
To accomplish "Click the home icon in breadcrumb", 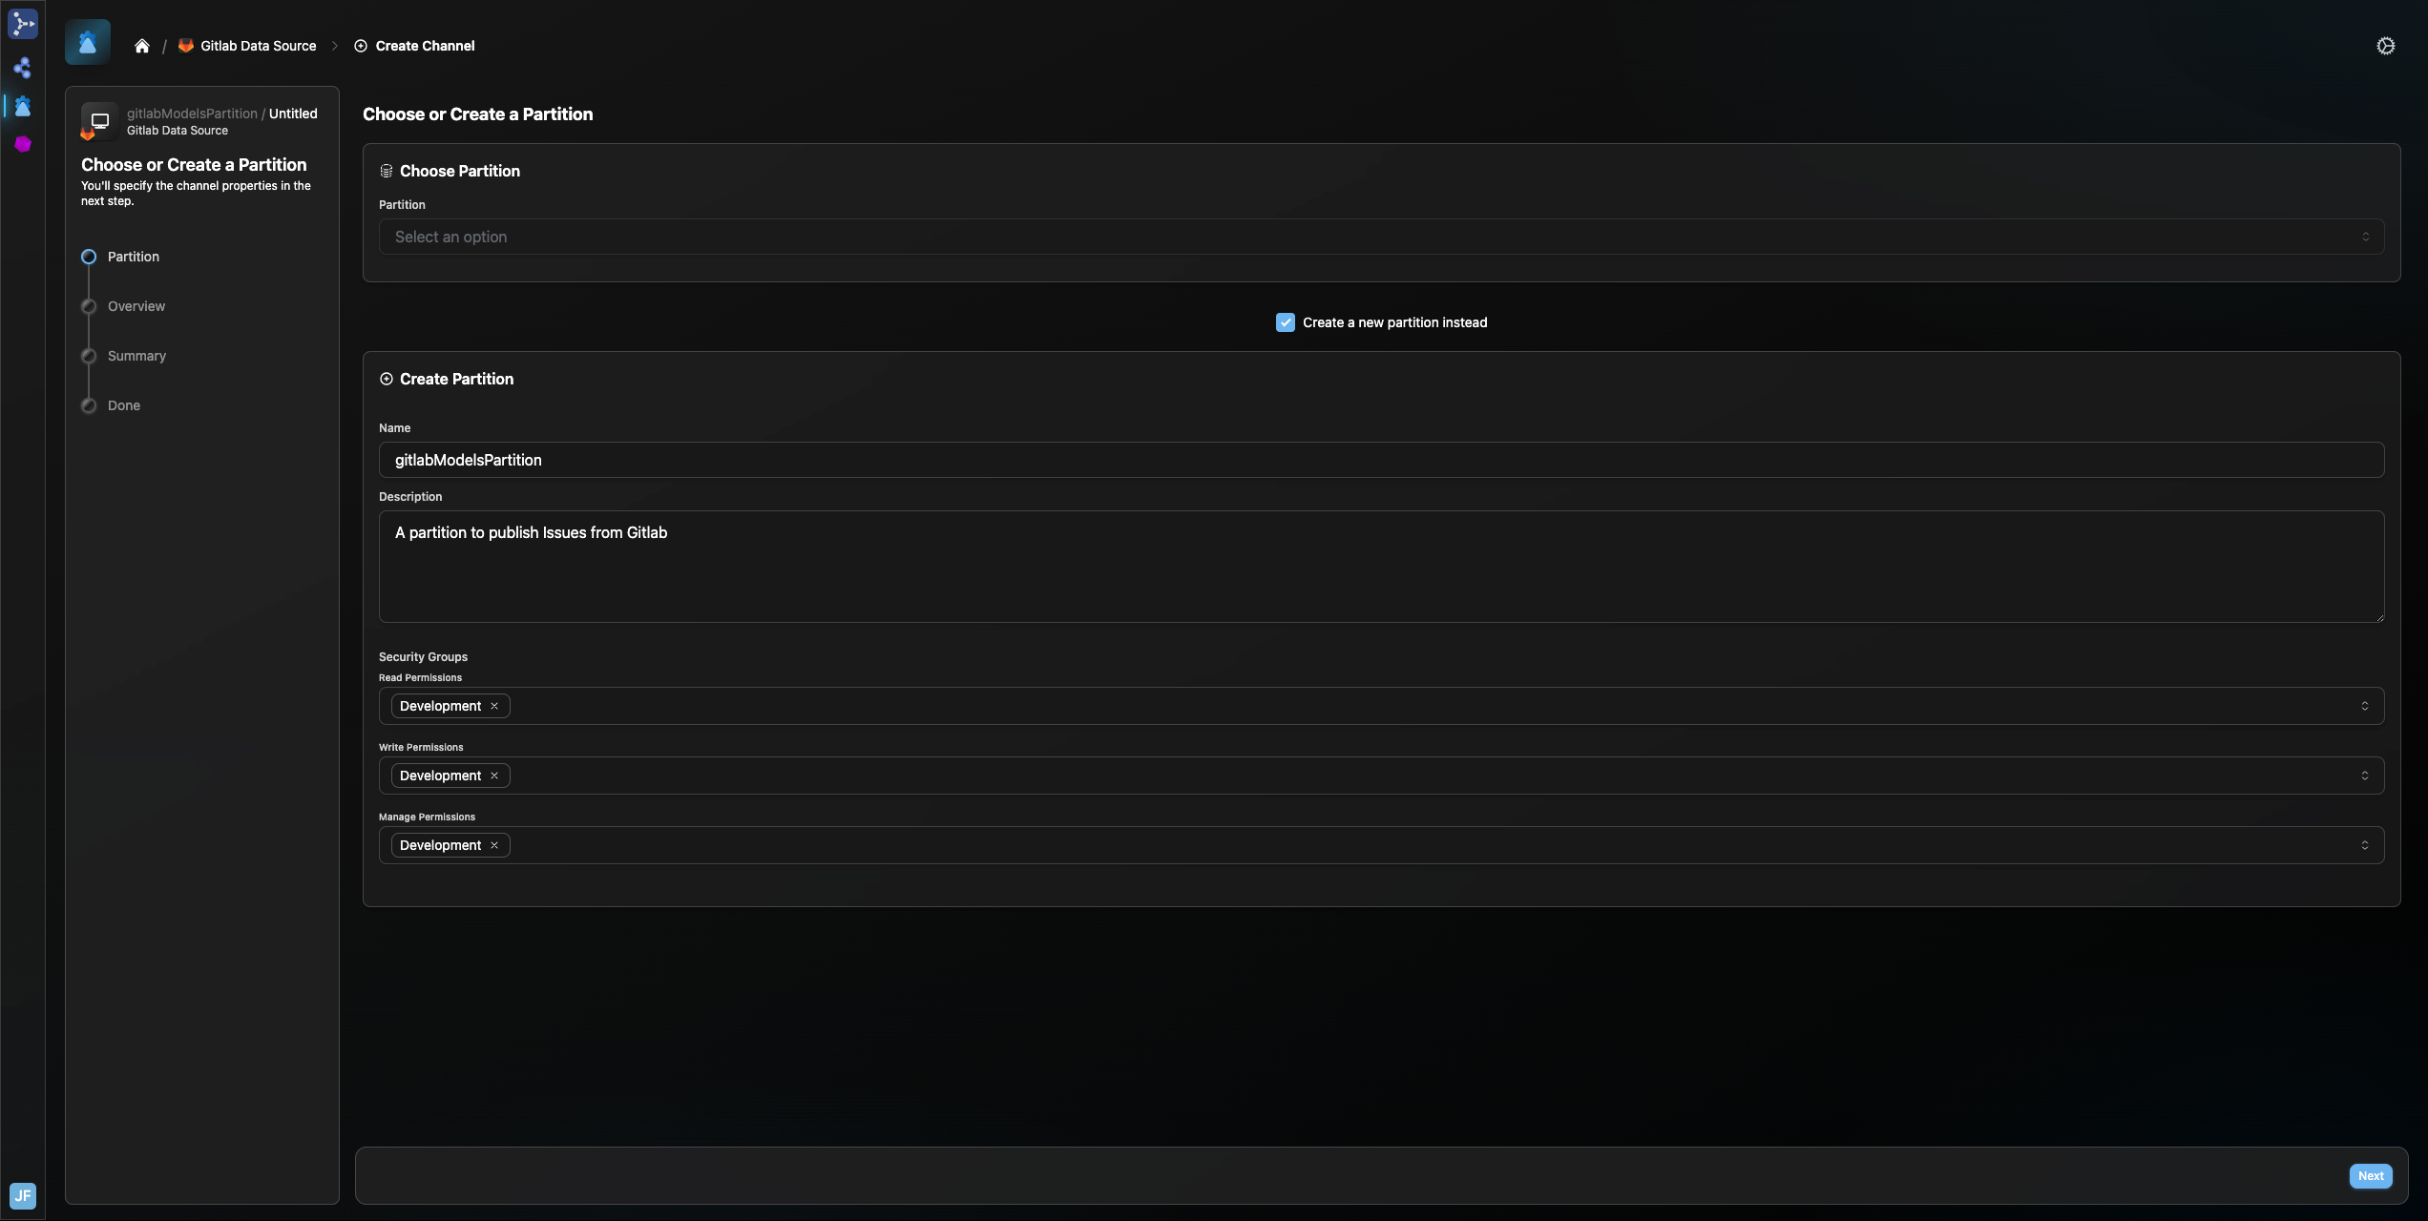I will coord(142,46).
